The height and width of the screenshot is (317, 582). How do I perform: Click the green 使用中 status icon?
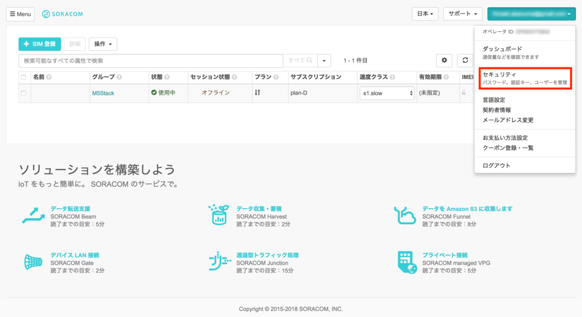(x=153, y=92)
